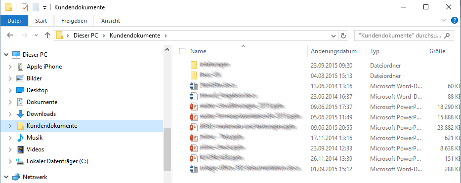The image size is (461, 183).
Task: Click the Downloads arrow icon
Action: (x=20, y=114)
